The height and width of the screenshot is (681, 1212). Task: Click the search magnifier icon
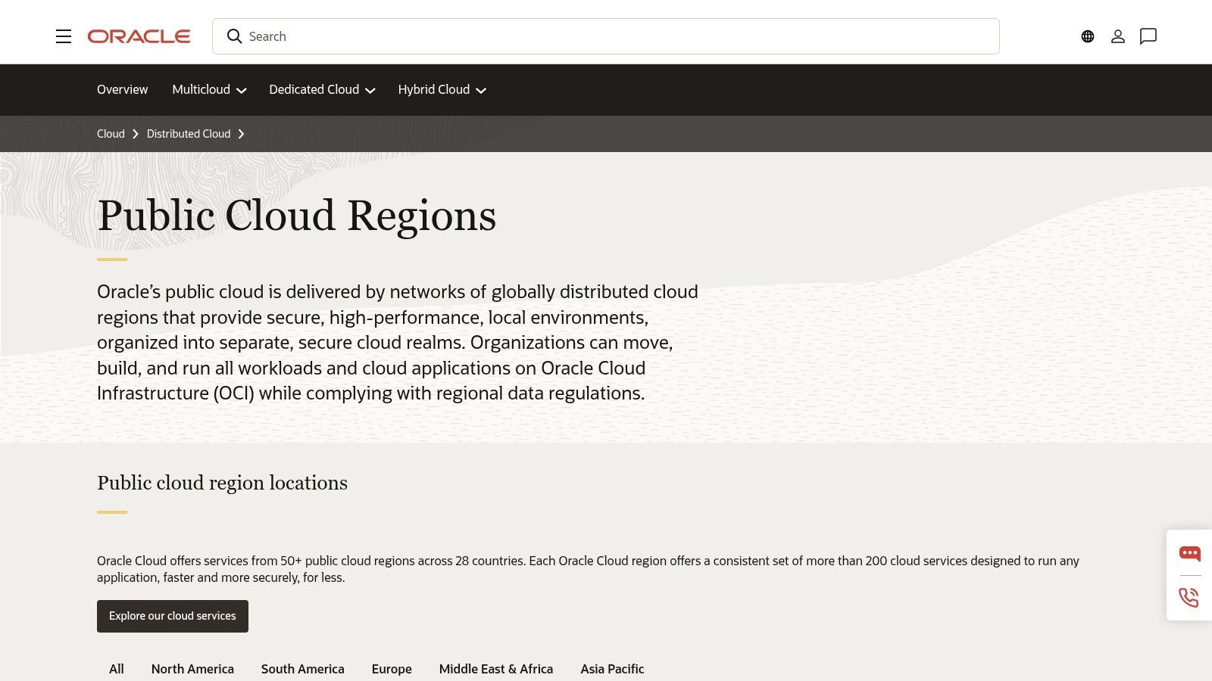pos(235,36)
